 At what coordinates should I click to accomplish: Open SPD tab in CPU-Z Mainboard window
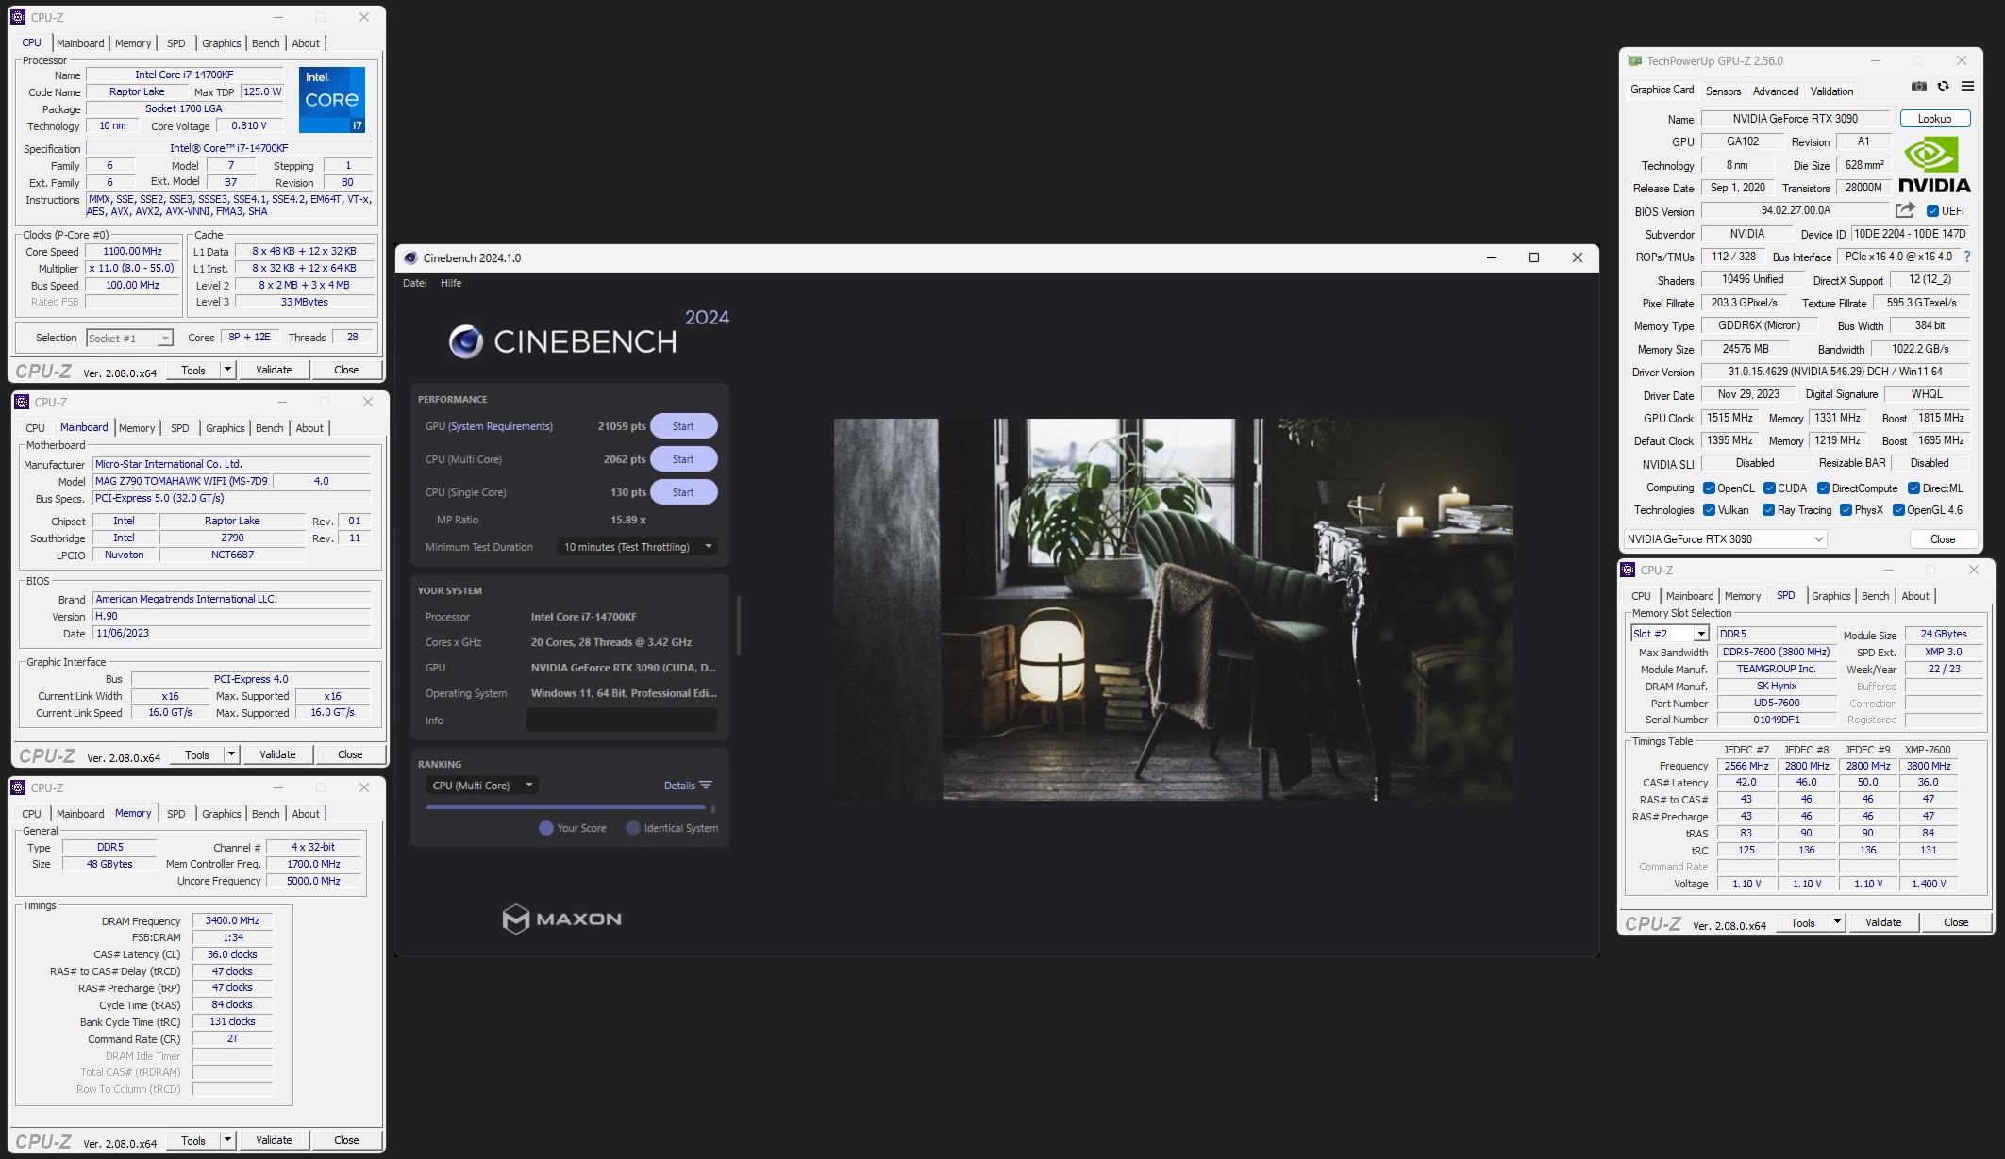179,428
